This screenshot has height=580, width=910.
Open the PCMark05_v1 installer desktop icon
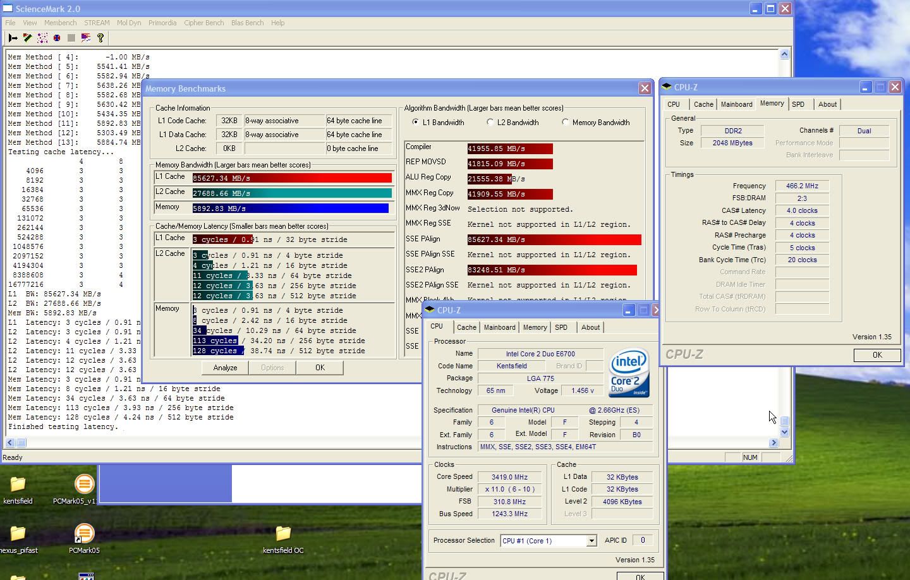[83, 485]
